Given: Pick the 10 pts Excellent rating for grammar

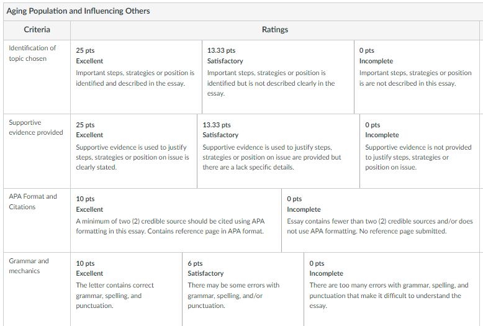Looking at the screenshot, I should [x=126, y=289].
